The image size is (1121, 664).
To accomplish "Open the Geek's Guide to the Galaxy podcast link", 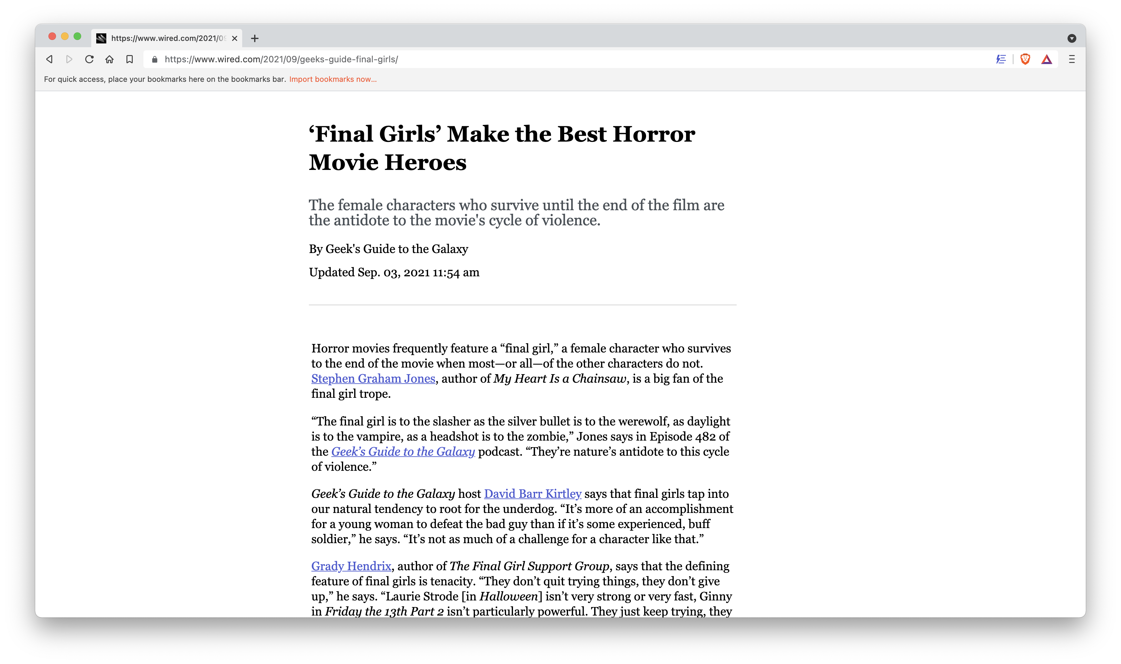I will pos(402,452).
